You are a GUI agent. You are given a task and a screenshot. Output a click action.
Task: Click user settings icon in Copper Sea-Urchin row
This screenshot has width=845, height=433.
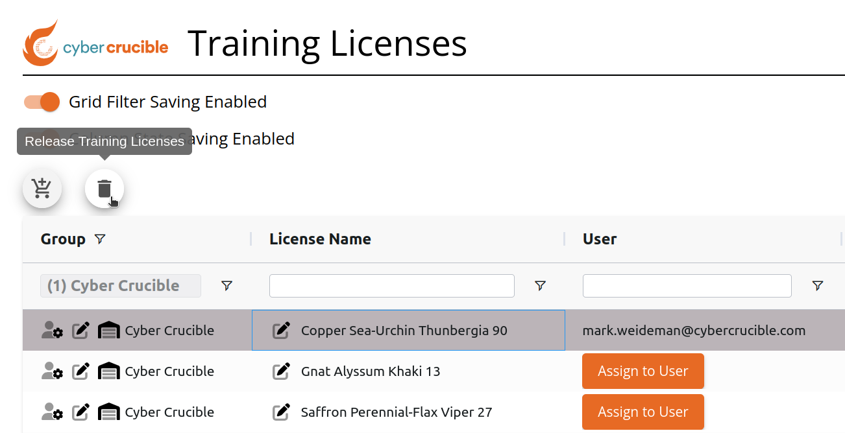click(52, 331)
